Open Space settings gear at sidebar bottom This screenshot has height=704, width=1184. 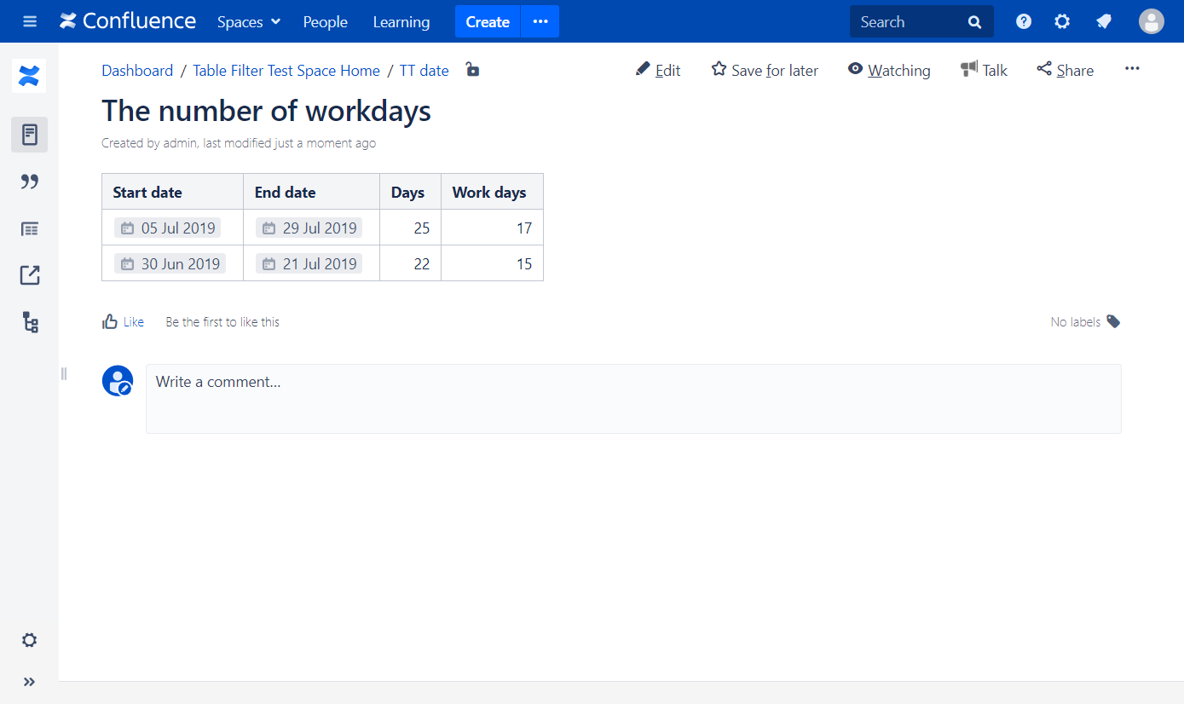[29, 640]
